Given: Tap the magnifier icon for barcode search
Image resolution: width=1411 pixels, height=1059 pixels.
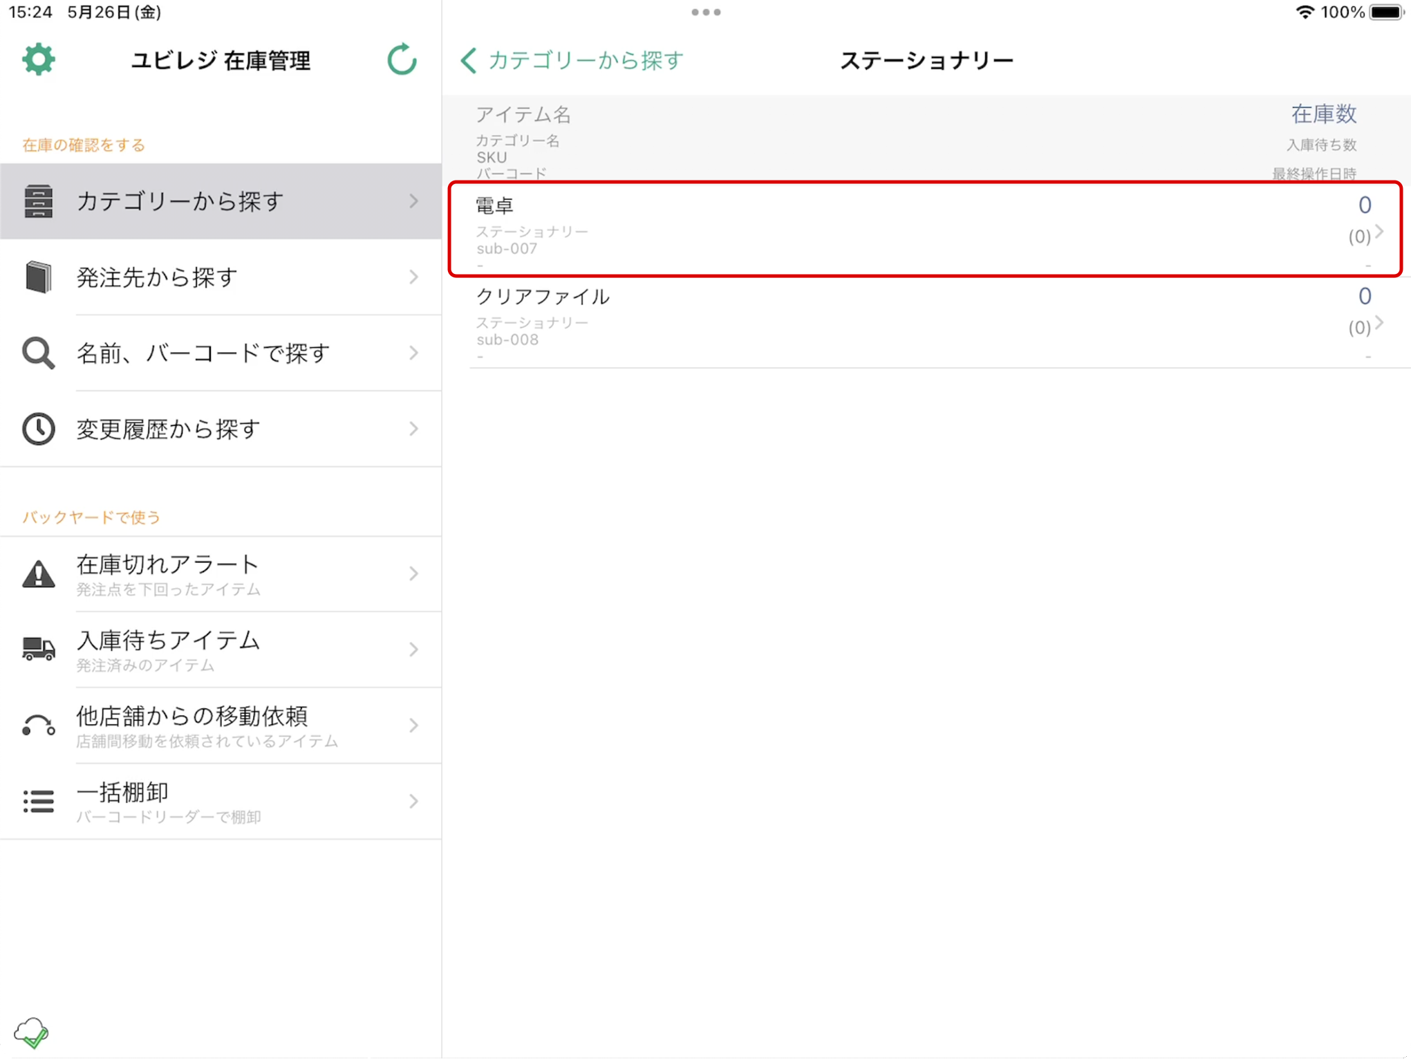Looking at the screenshot, I should (38, 353).
